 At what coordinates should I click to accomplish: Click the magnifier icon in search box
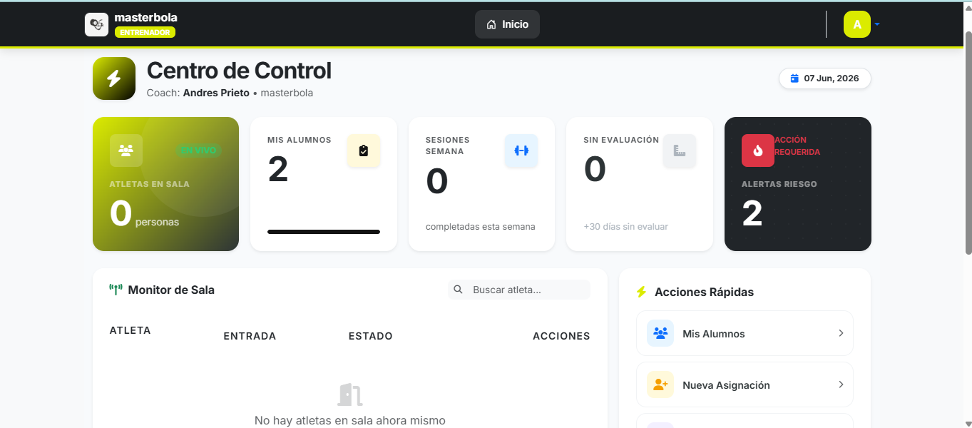459,290
